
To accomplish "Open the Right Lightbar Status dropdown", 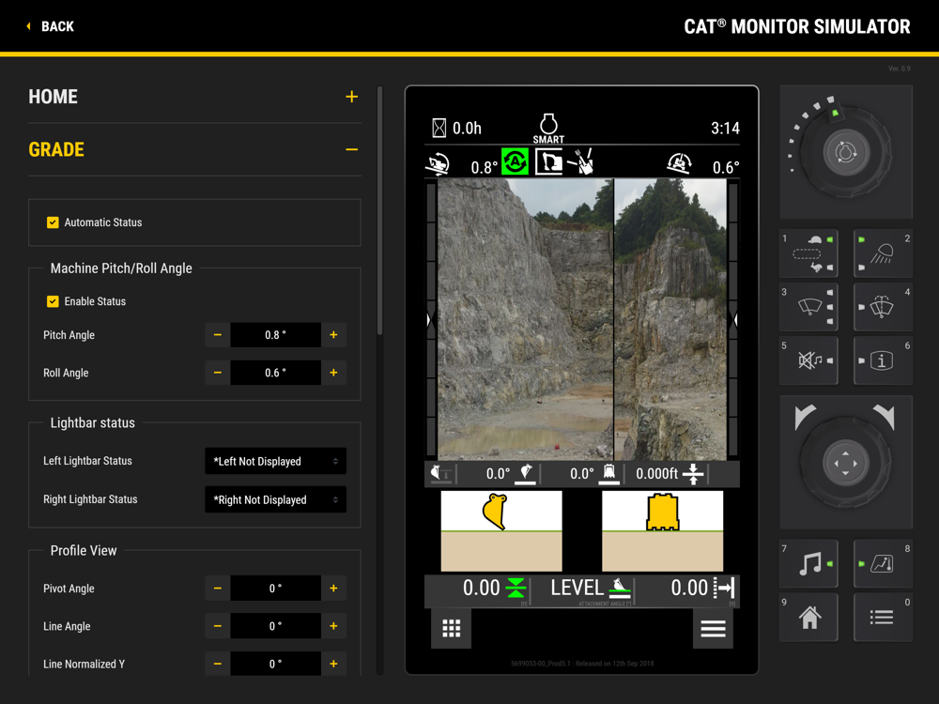I will 275,499.
